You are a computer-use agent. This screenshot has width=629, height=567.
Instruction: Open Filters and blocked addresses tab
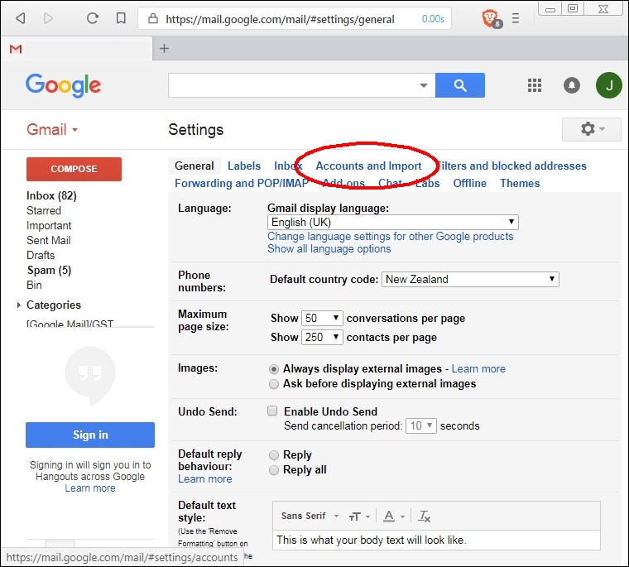(x=511, y=166)
